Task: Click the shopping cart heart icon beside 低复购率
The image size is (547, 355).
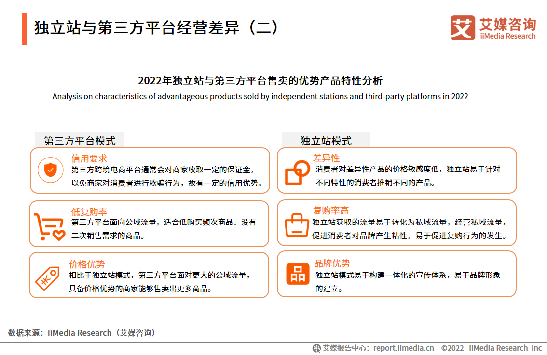Action: 49,227
